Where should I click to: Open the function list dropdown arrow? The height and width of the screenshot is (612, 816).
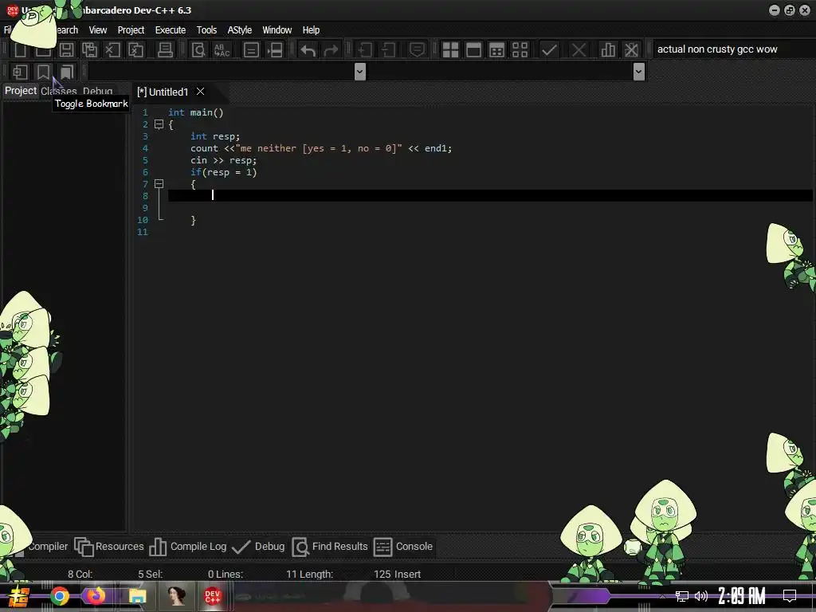pos(639,71)
